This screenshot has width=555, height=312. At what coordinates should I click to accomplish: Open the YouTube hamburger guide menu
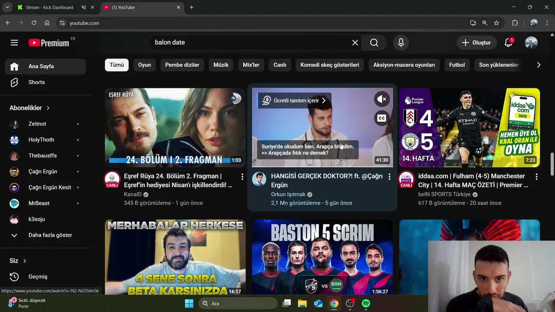point(14,42)
